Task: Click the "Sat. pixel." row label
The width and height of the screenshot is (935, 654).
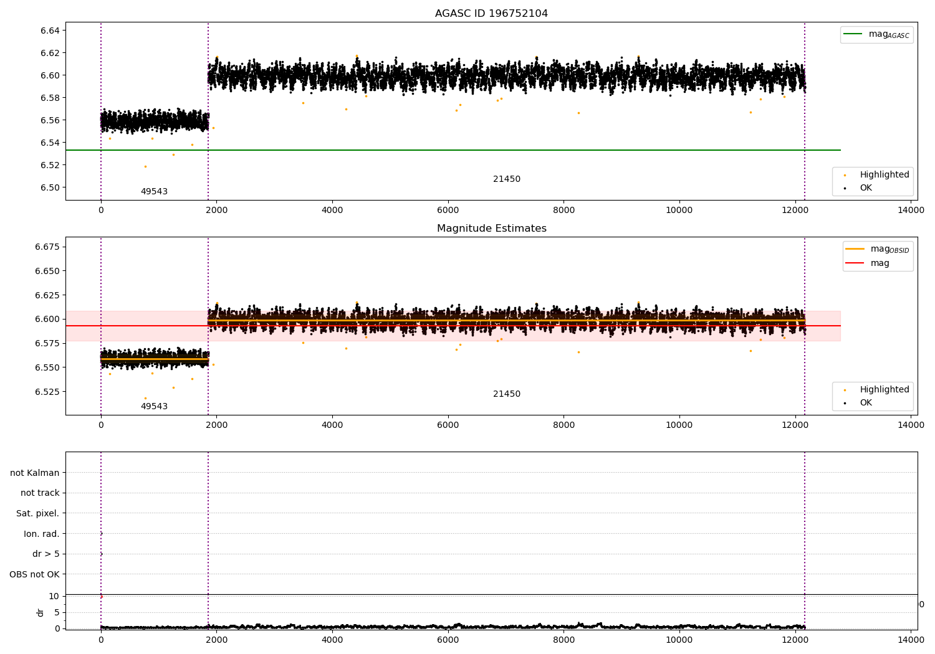Action: tap(38, 513)
